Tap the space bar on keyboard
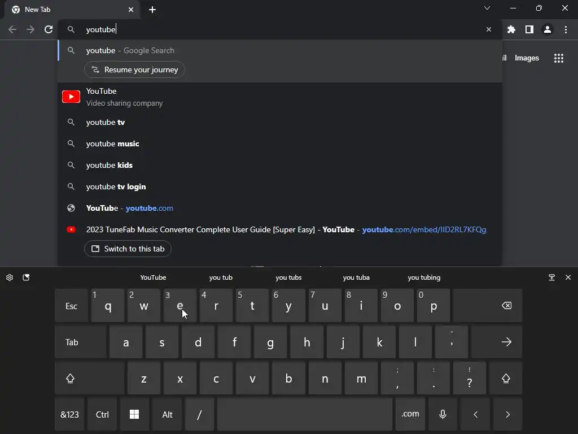This screenshot has width=578, height=434. click(x=305, y=414)
